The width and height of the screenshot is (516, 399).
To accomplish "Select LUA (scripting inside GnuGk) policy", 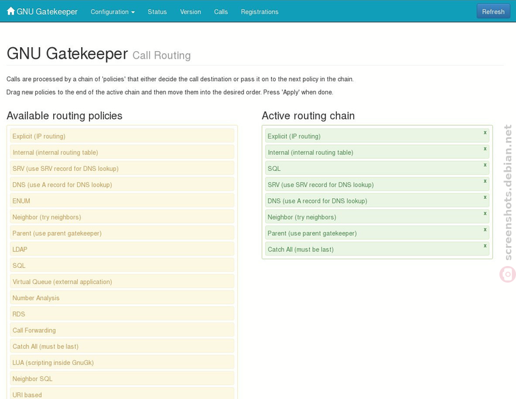I will point(122,362).
